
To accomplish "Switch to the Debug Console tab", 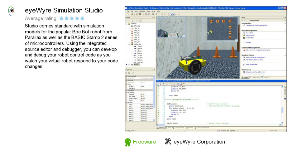I will click(178, 128).
